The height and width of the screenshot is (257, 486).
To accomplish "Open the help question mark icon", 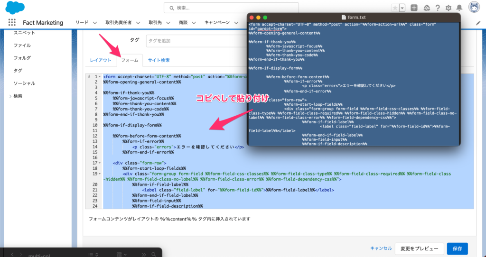I will coord(437,8).
